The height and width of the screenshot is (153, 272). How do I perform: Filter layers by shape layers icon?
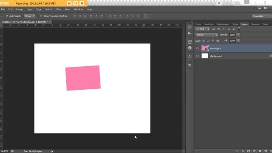point(229,29)
